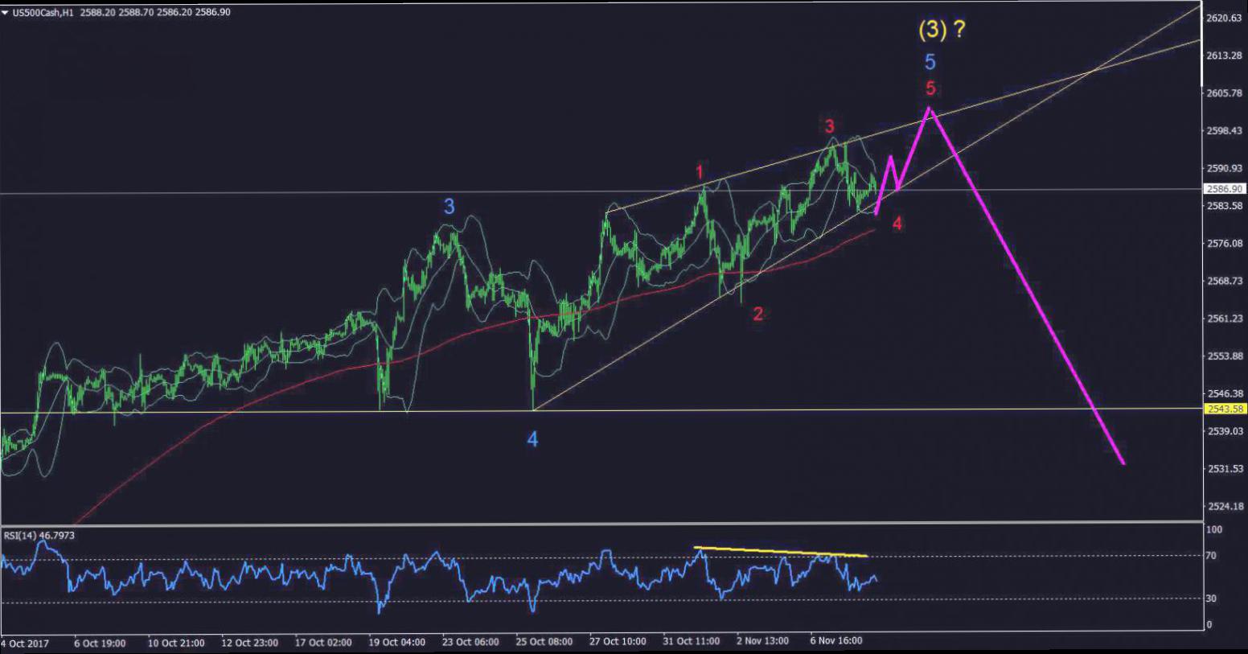The width and height of the screenshot is (1248, 654).
Task: Select the blue wave 5 label
Action: pyautogui.click(x=930, y=62)
